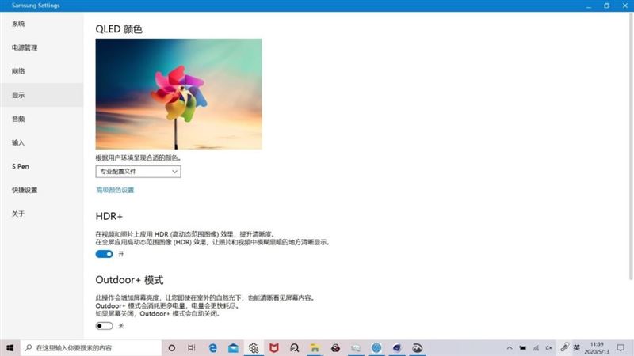Switch the 英 input language indicator
This screenshot has height=356, width=634.
577,347
